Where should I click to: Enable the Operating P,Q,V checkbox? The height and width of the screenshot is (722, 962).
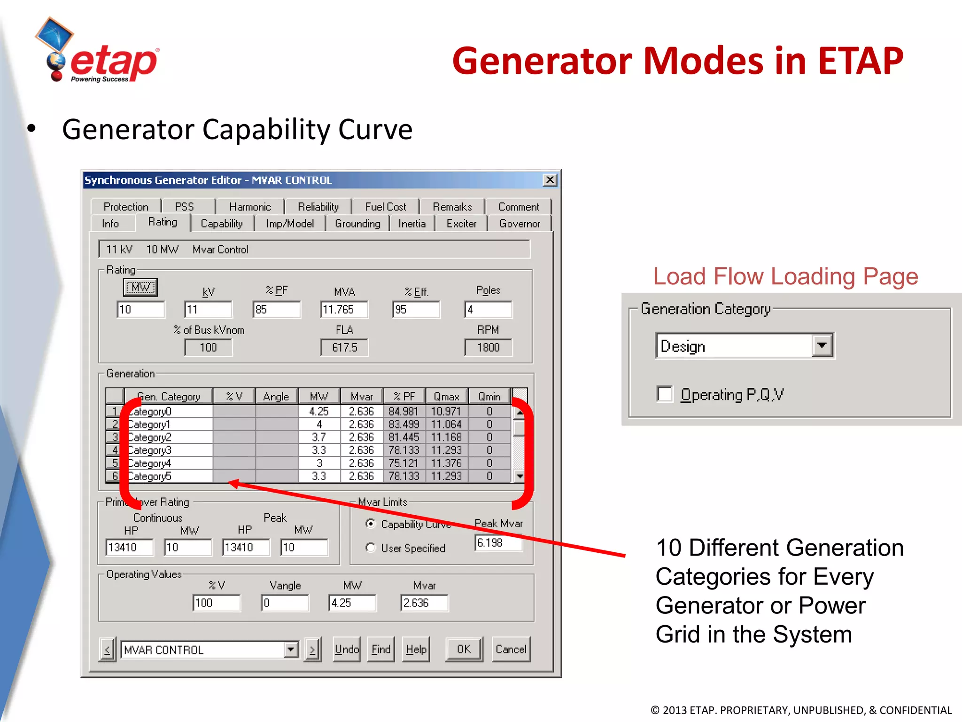coord(665,394)
